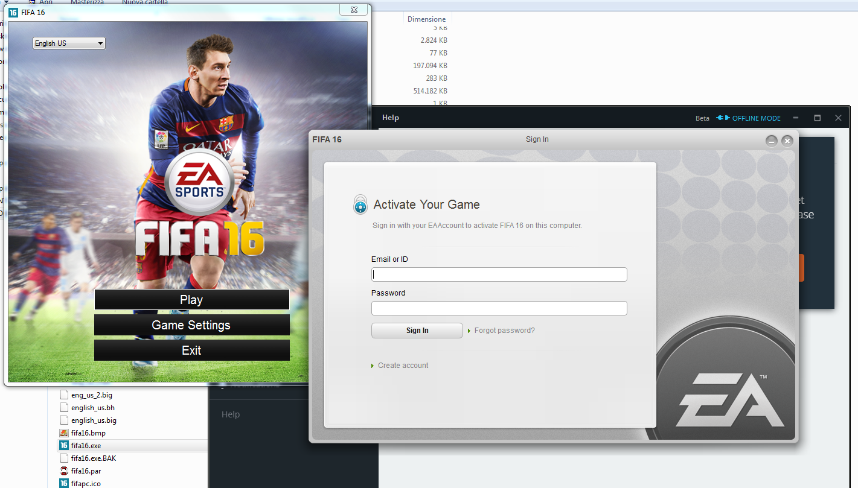Click the Create account link

(403, 366)
